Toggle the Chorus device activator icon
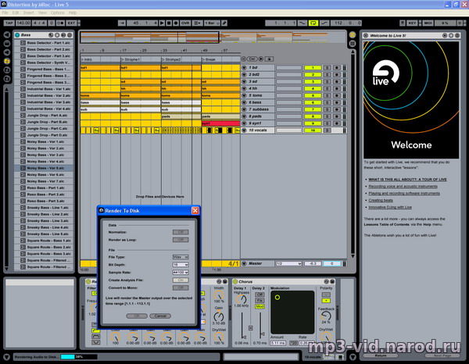Image resolution: width=469 pixels, height=364 pixels. coord(235,281)
